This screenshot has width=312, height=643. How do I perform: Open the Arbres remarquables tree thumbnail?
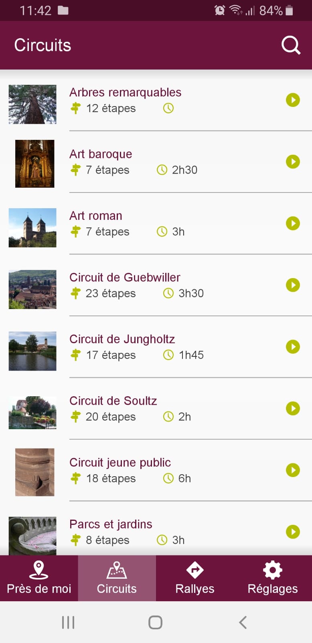(x=32, y=104)
